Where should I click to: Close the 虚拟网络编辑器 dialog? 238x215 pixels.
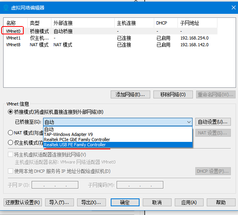click(233, 8)
